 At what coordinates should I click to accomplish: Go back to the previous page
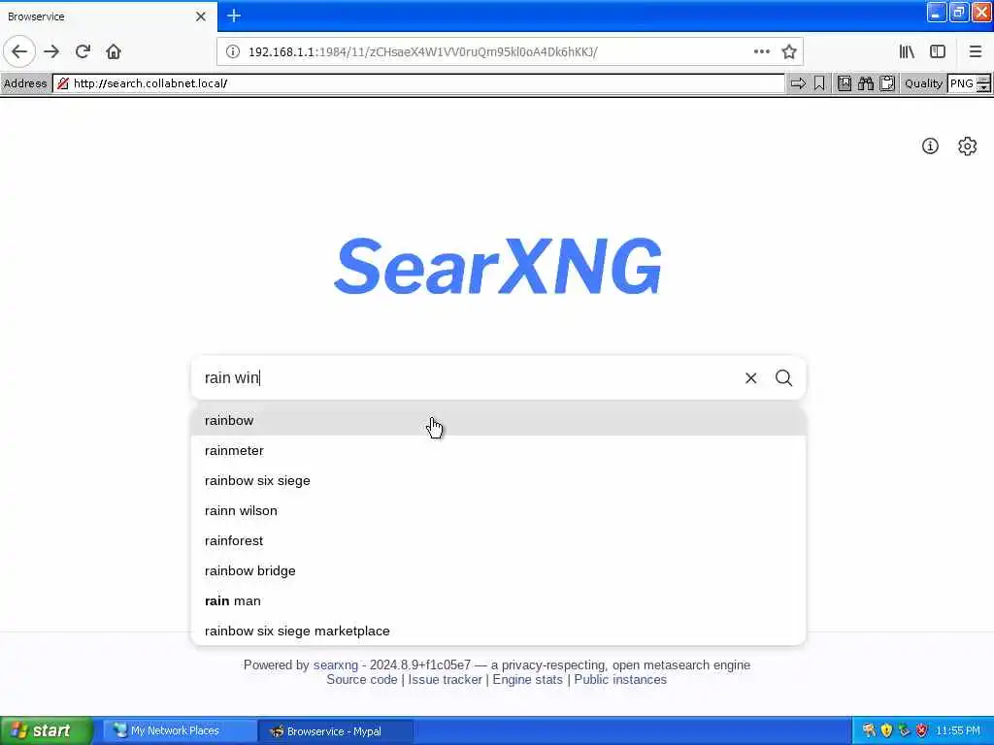19,51
